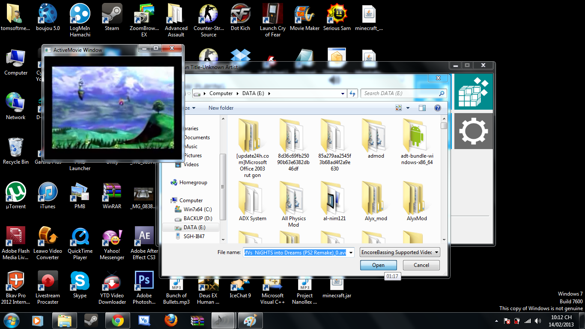Click the help icon in file dialog

[437, 108]
